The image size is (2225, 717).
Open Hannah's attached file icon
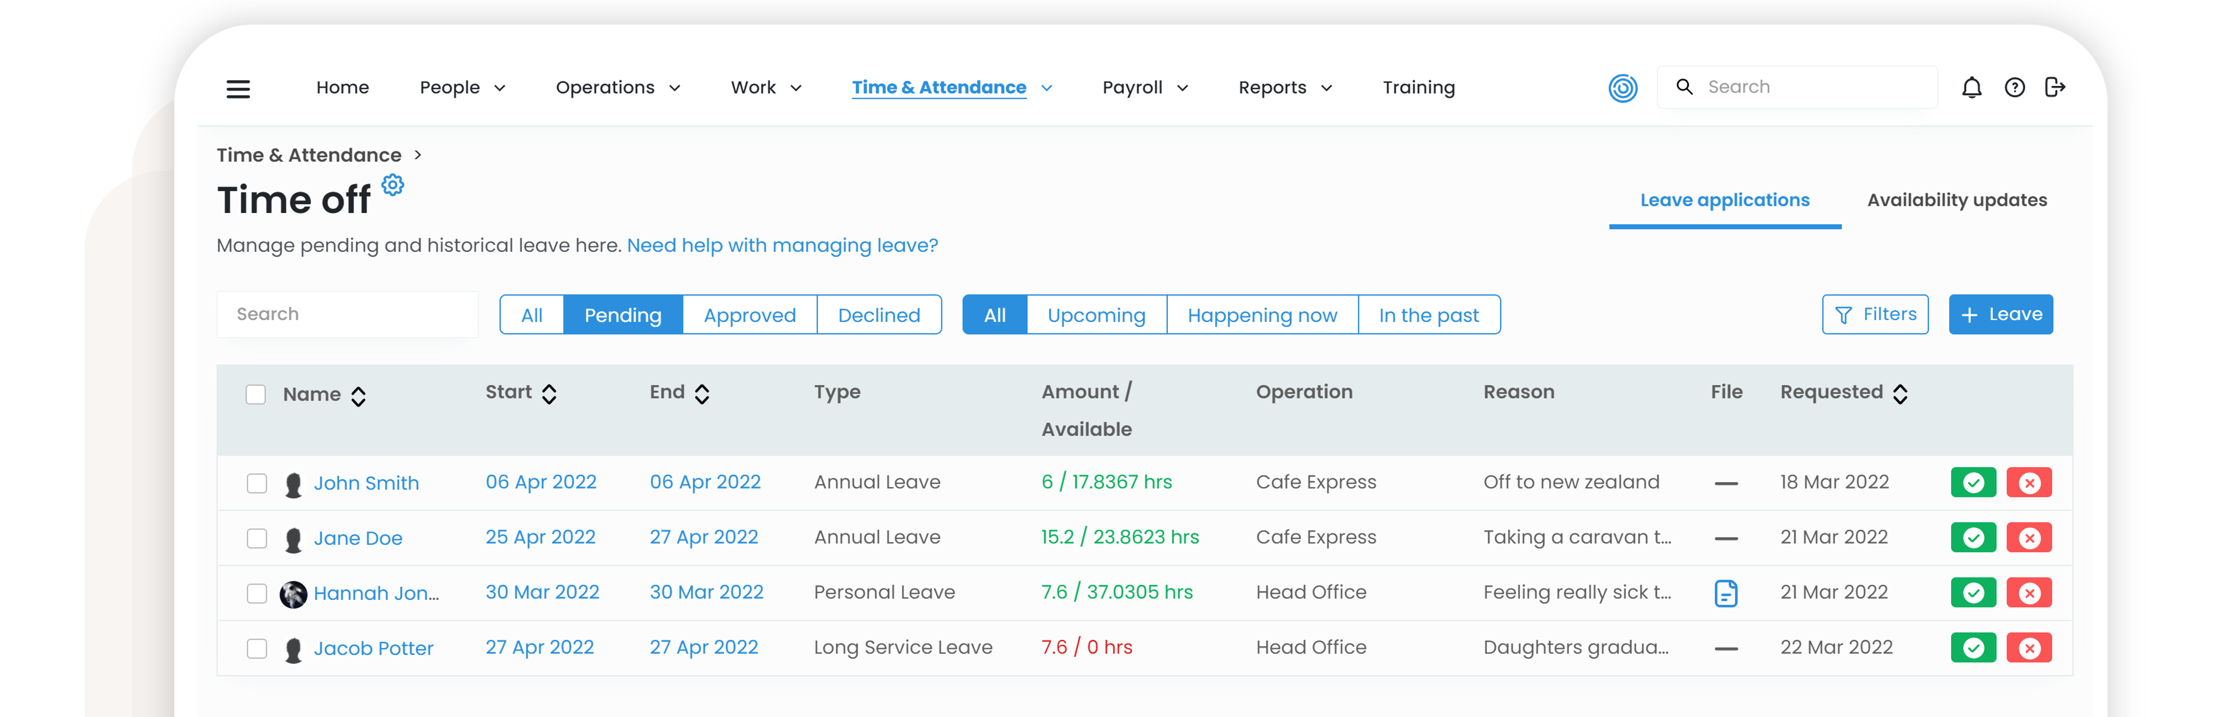coord(1725,593)
